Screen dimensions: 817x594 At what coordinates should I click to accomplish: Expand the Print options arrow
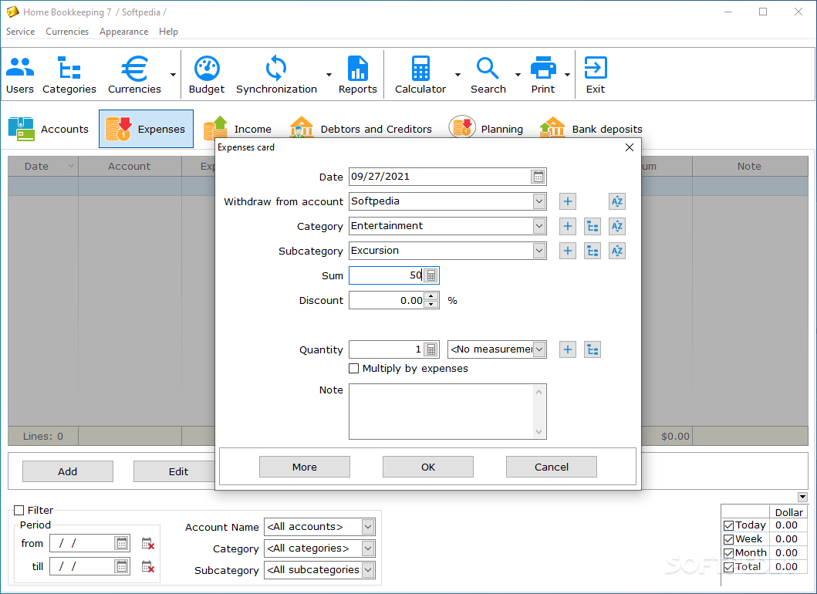click(567, 75)
